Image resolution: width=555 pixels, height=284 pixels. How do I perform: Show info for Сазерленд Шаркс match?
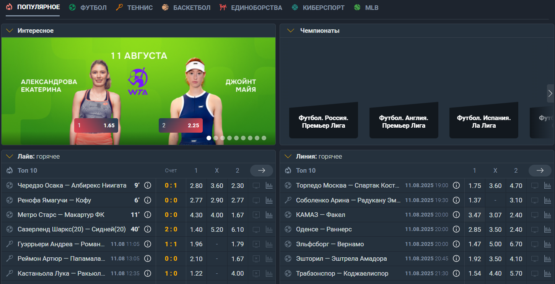148,229
